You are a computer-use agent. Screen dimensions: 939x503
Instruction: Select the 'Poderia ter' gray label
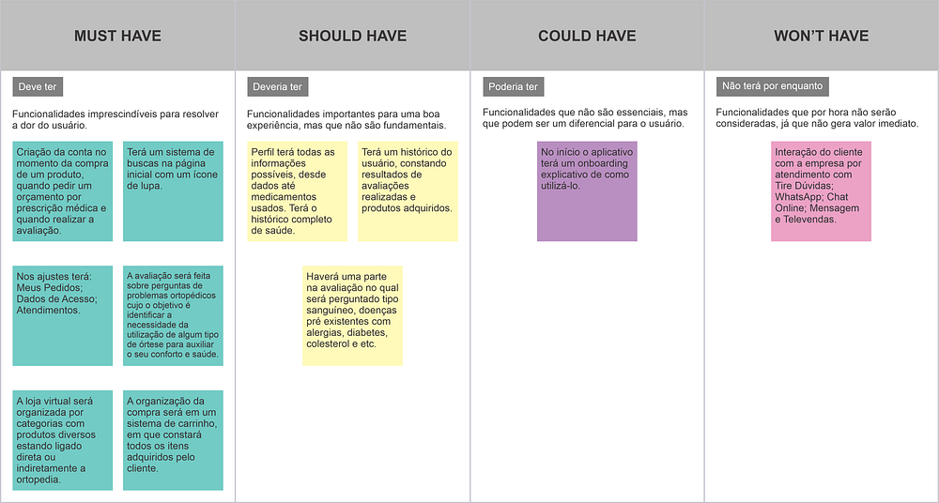tap(514, 87)
